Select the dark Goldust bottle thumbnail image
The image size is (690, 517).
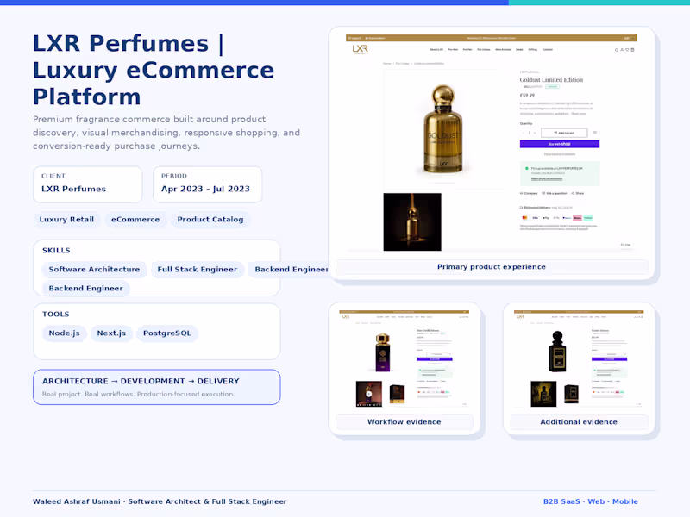click(412, 221)
